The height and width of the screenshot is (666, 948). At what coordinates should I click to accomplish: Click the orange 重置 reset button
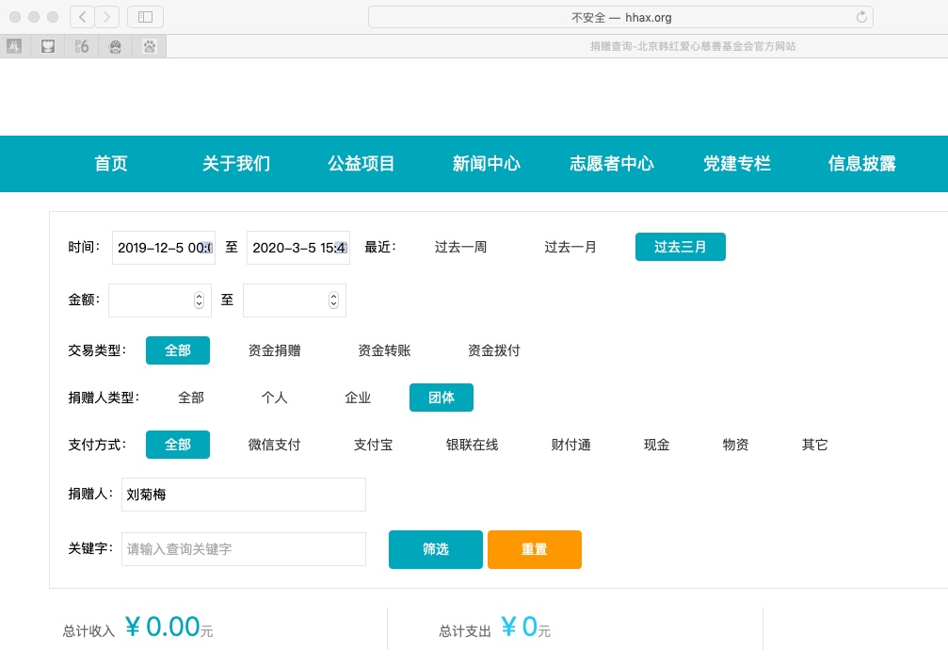(534, 550)
